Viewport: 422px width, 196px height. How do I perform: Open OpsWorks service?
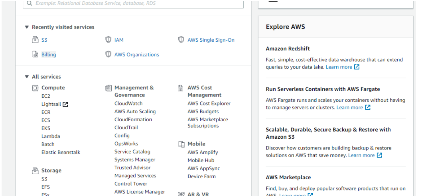pos(126,144)
